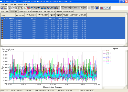Screen dimensions: 128x92
Task: Click Ran to completion status text
Action: coord(87,90)
